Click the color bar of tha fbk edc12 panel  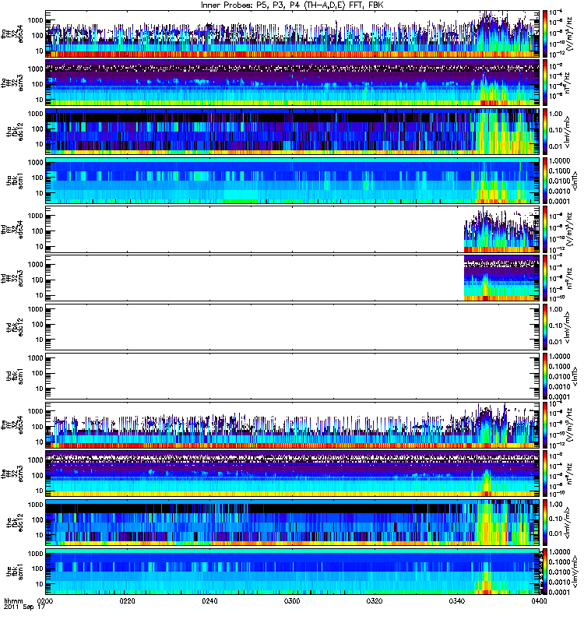pyautogui.click(x=544, y=132)
